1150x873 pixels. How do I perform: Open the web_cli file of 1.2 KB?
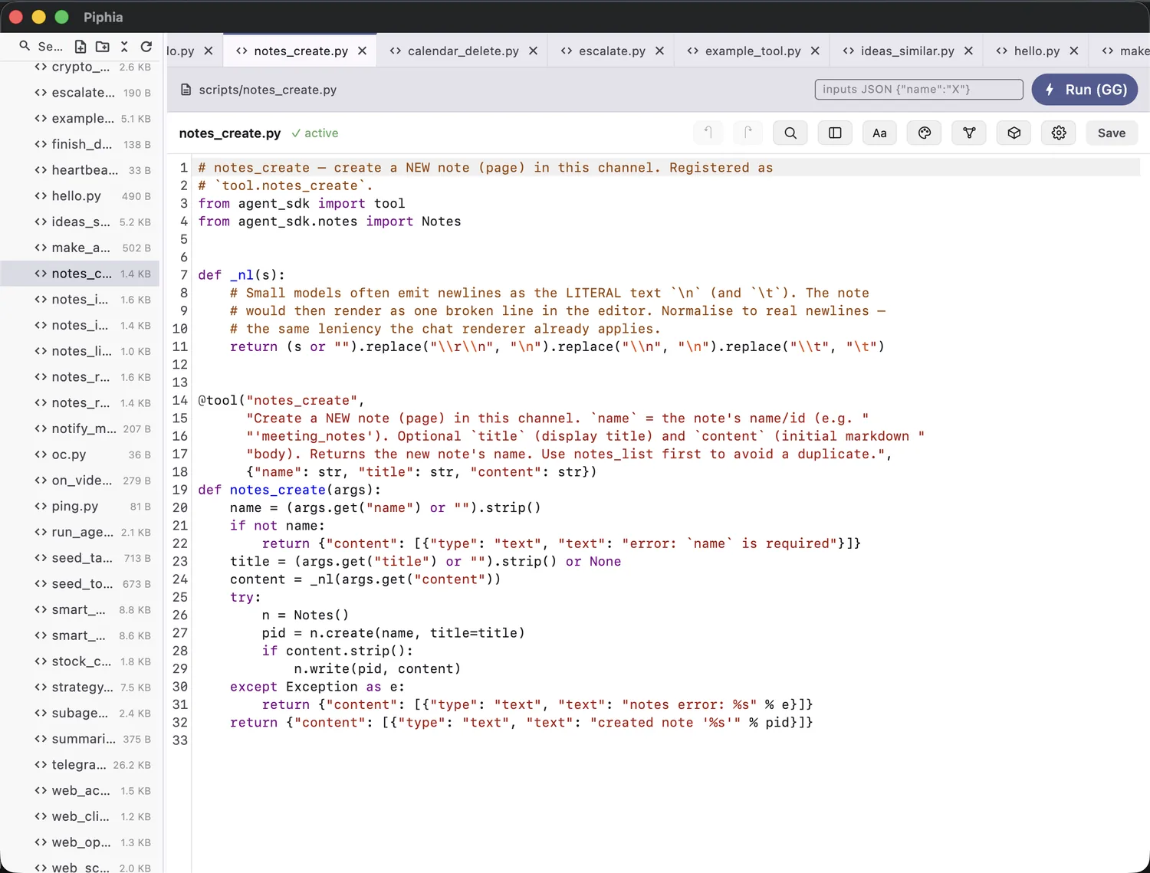click(x=80, y=817)
